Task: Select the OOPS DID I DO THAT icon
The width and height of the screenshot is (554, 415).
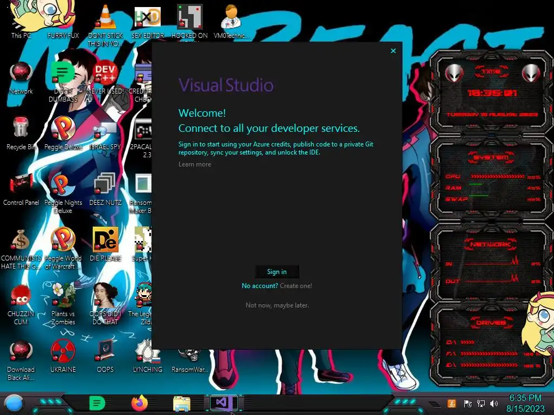Action: [x=105, y=304]
